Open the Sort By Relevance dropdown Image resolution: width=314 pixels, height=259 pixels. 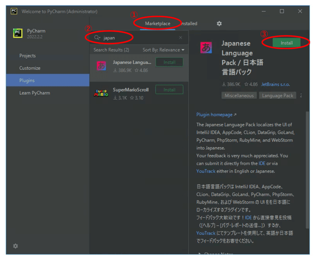[x=163, y=50]
